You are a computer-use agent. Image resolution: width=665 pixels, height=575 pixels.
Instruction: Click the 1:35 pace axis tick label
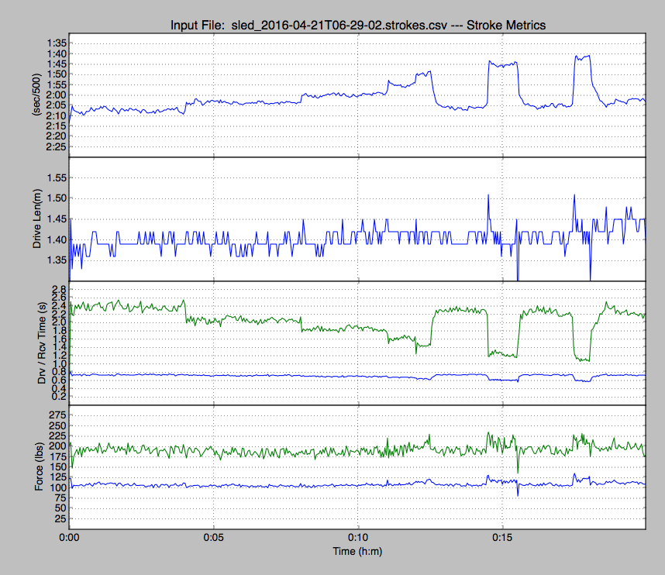[56, 43]
